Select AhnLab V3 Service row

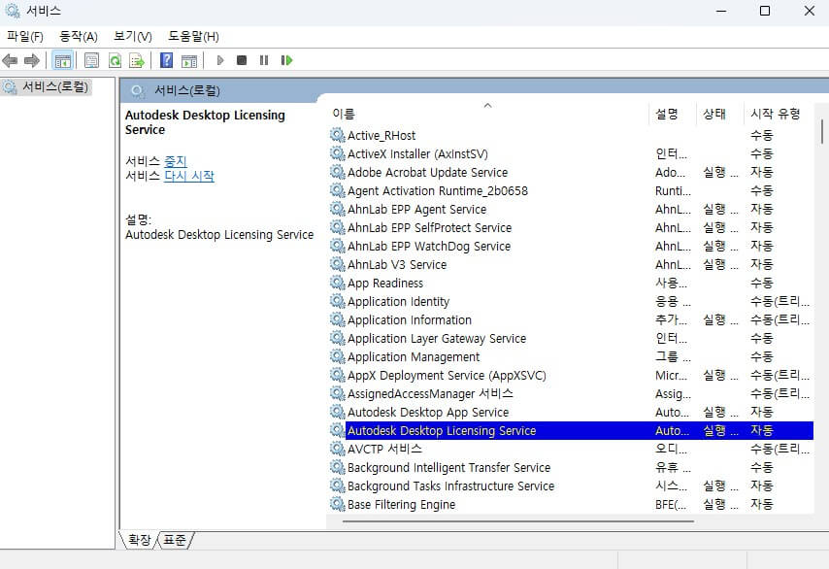(571, 264)
